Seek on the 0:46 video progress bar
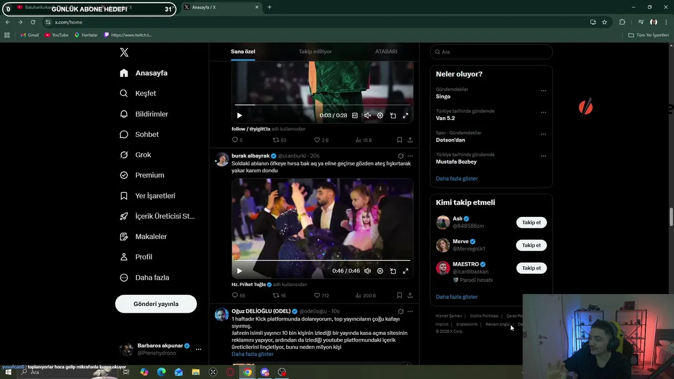 tap(322, 260)
